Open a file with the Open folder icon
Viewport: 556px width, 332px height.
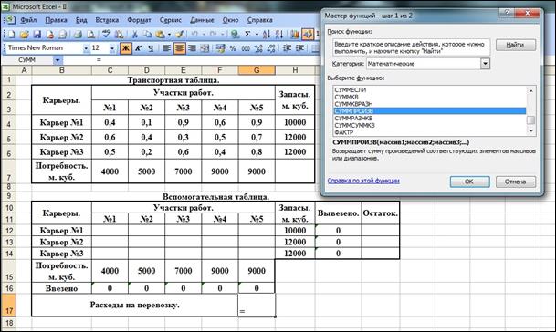point(24,35)
